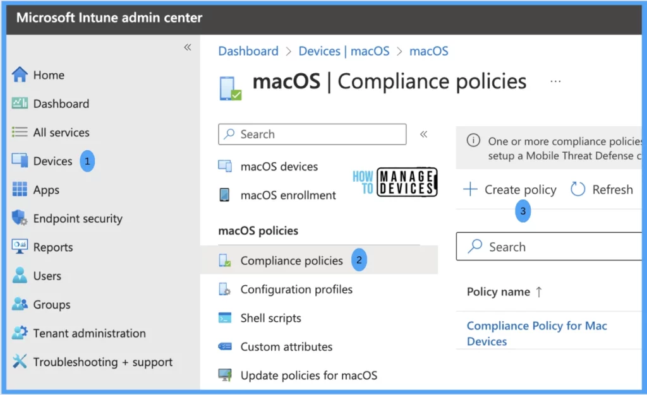This screenshot has height=395, width=647.
Task: Click the Dashboard chart icon
Action: [x=20, y=103]
